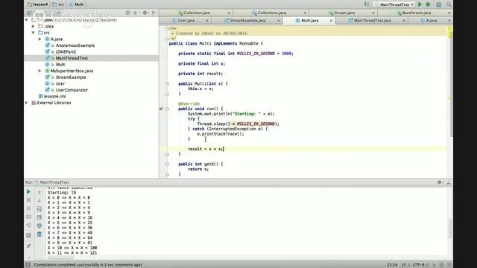Select lesson4.iml file in project tree
This screenshot has height=268, width=477.
coord(54,96)
